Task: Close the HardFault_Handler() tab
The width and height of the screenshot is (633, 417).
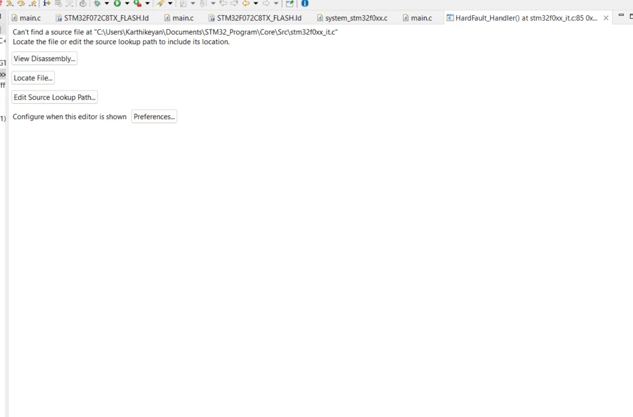Action: [606, 18]
